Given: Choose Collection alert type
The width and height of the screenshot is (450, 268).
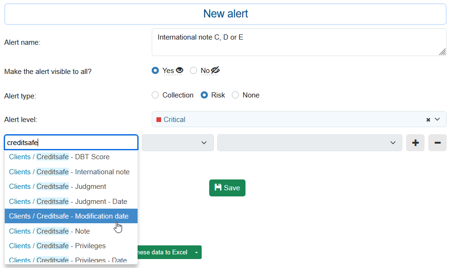Looking at the screenshot, I should (155, 95).
